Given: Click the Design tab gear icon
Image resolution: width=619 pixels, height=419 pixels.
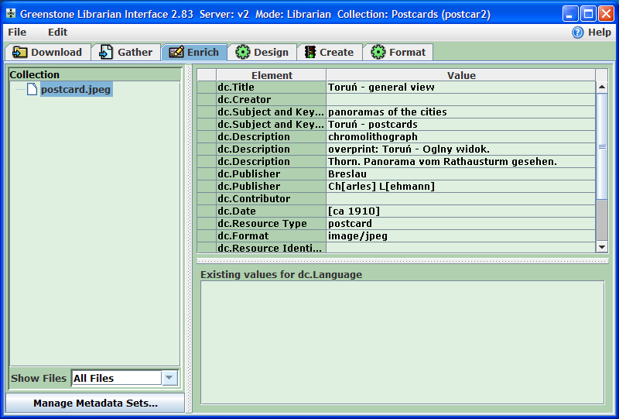Looking at the screenshot, I should 242,52.
